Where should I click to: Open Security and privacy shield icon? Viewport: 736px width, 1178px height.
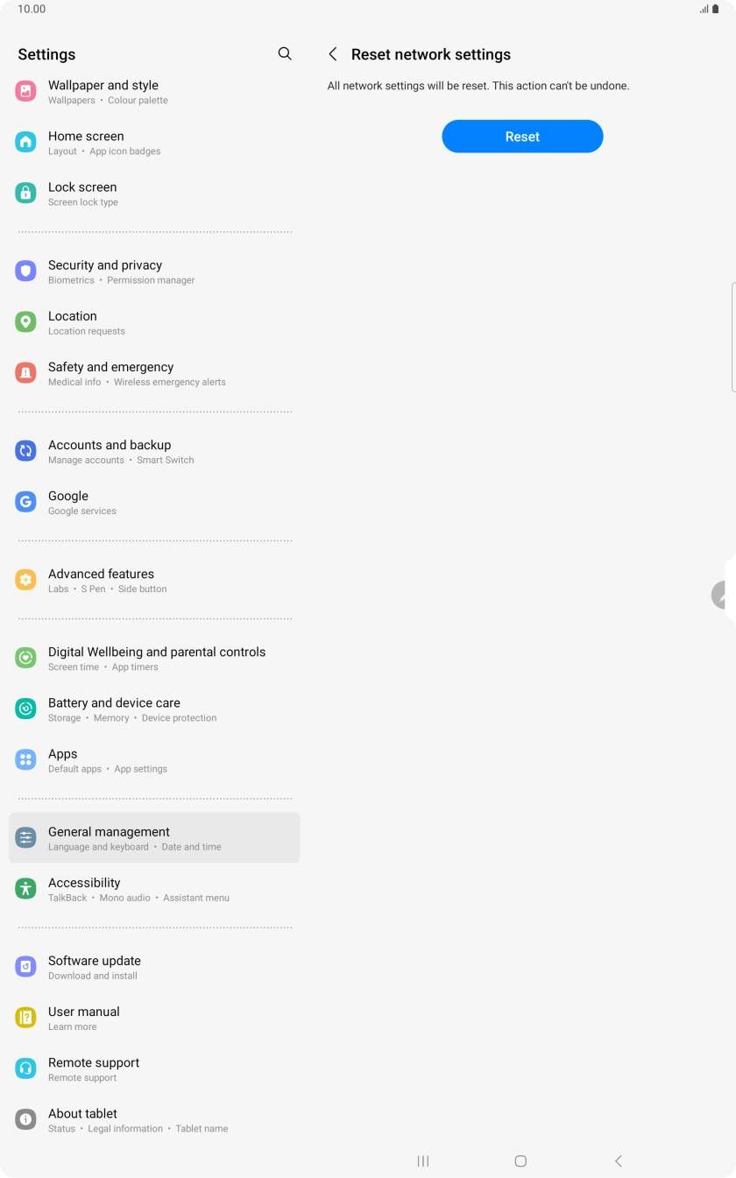[26, 271]
